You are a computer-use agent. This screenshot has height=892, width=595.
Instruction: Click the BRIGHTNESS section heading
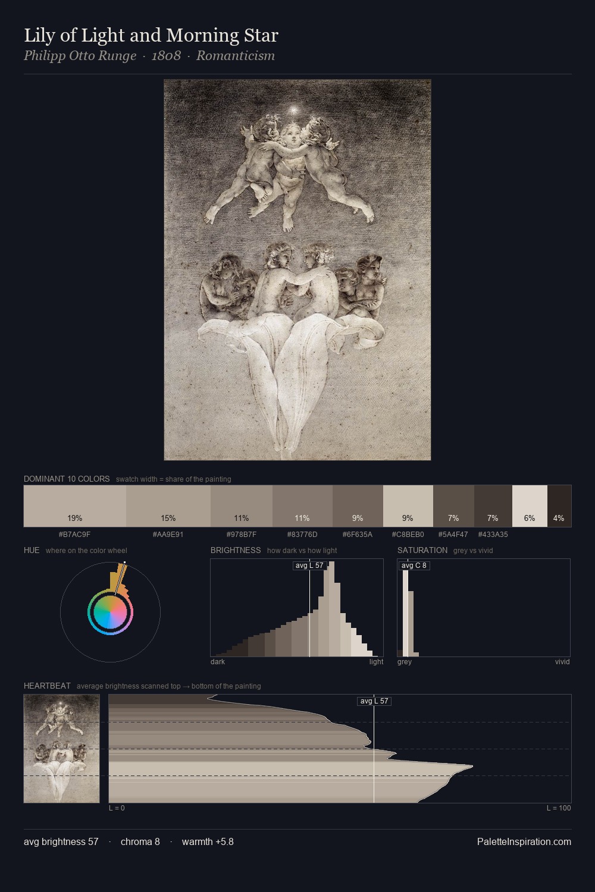[x=236, y=551]
